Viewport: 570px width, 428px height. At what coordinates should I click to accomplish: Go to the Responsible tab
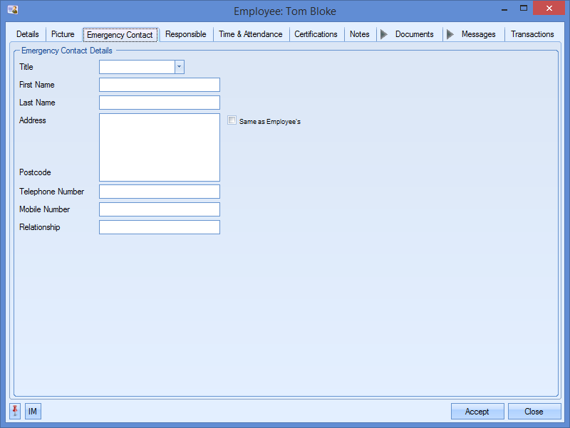(x=186, y=34)
